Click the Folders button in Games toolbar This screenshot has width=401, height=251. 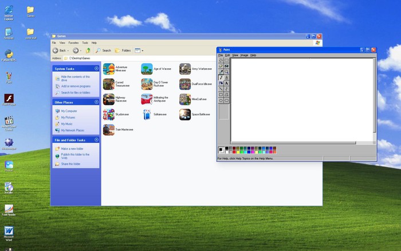coord(123,50)
